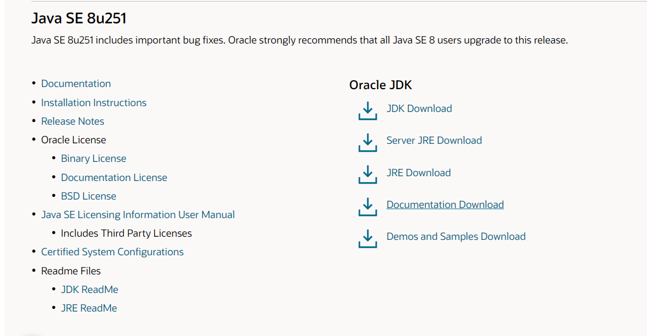Open Java SE Licensing Information User Manual
Image resolution: width=647 pixels, height=336 pixels.
pyautogui.click(x=138, y=214)
